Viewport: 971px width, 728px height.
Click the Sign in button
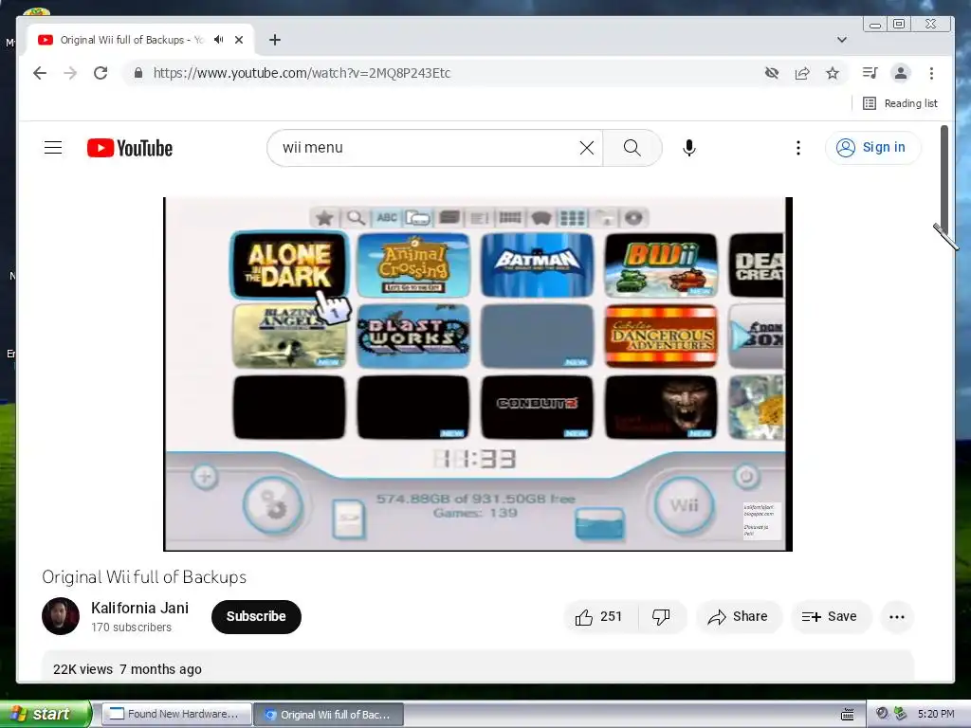872,147
